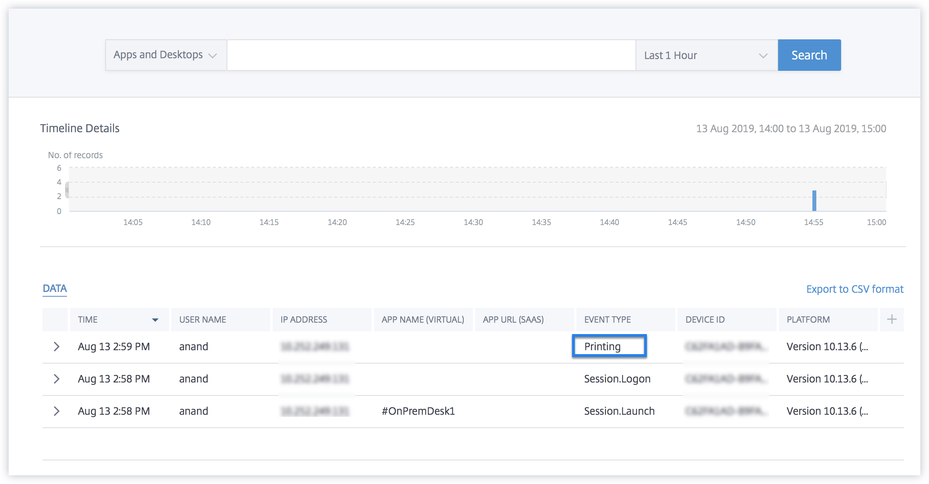Viewport: 929px width, 484px height.
Task: Click the left timeline range slider handle
Action: [67, 190]
